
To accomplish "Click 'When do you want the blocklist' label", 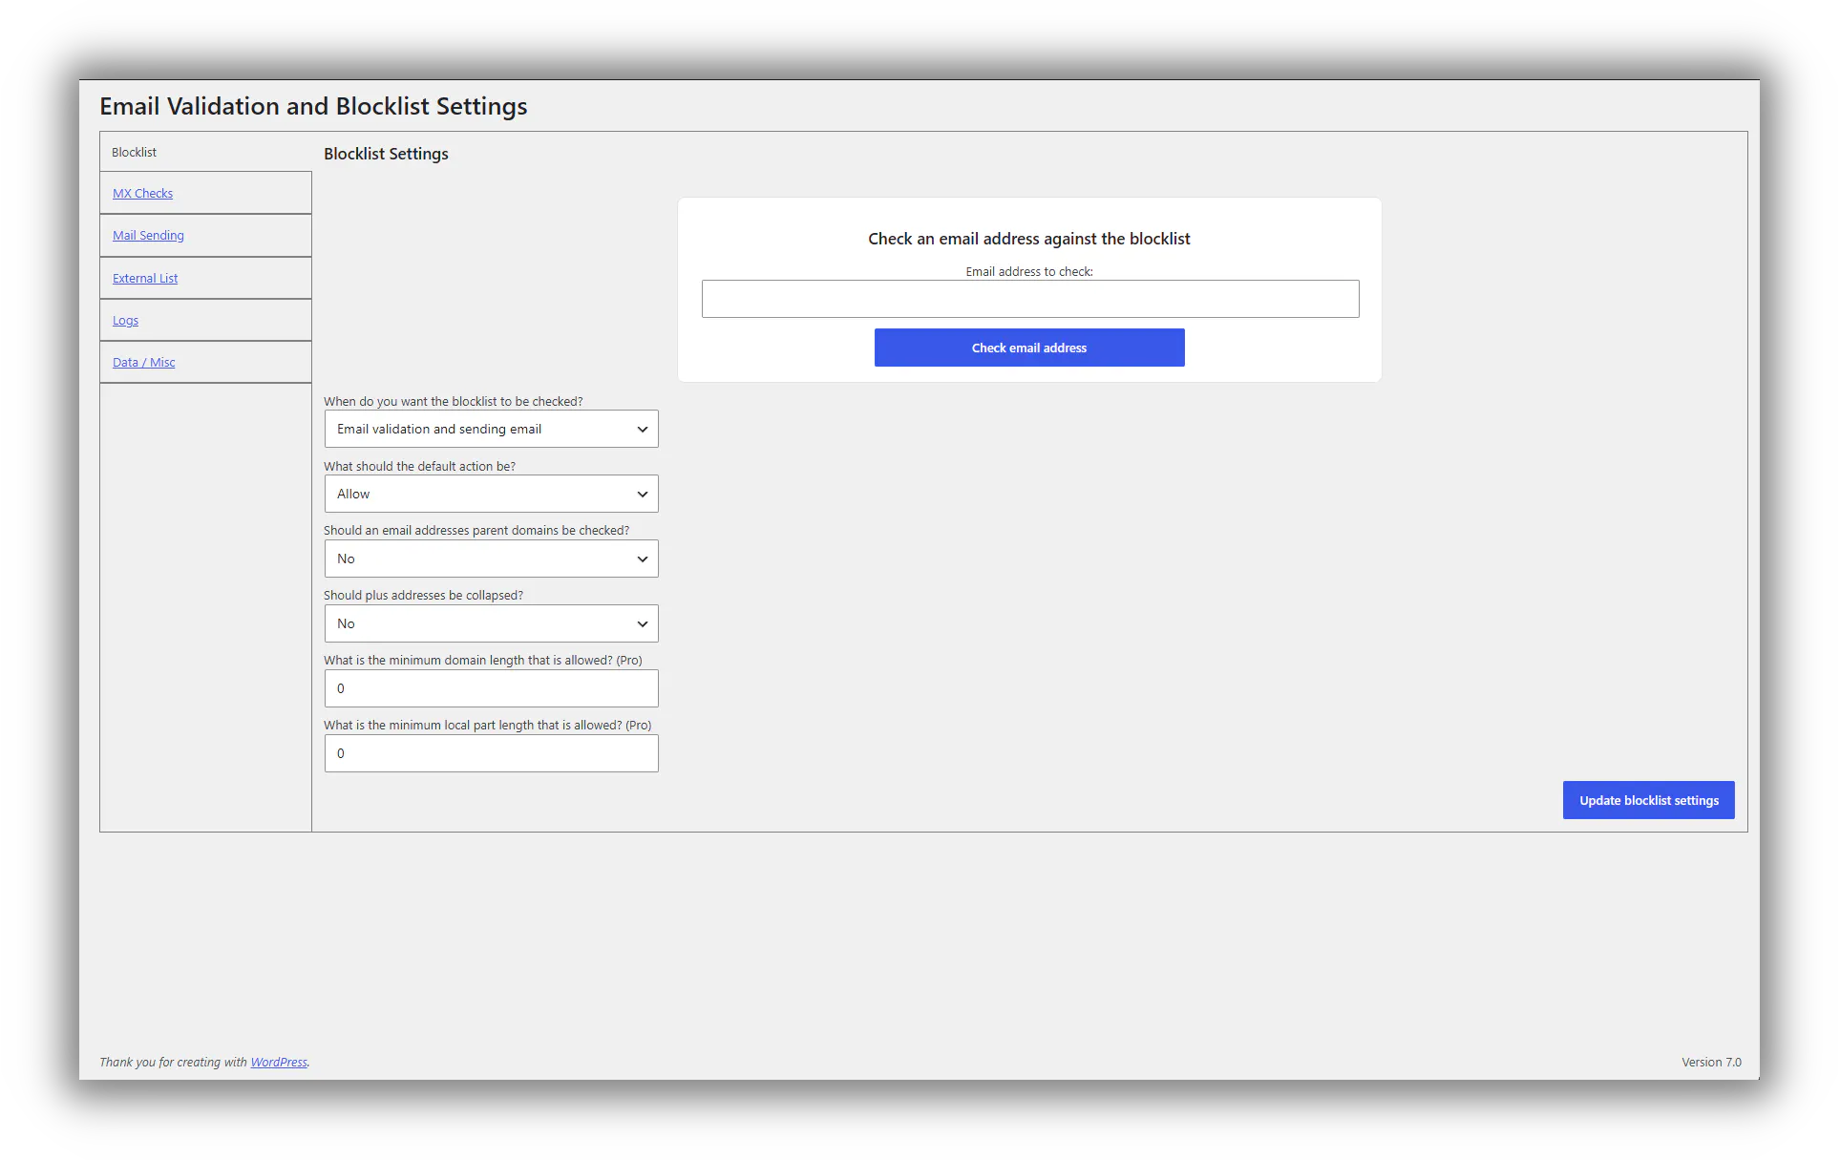I will click(453, 401).
